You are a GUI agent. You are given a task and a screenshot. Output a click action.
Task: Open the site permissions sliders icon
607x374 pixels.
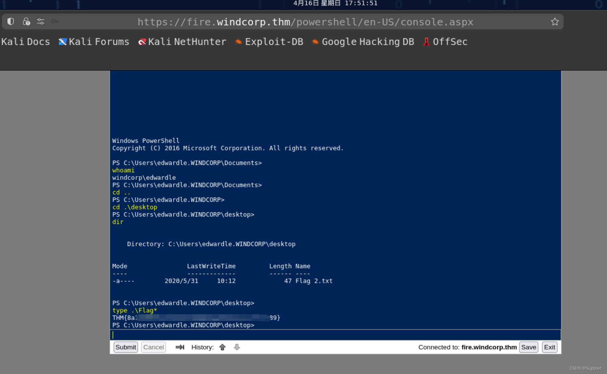point(40,22)
